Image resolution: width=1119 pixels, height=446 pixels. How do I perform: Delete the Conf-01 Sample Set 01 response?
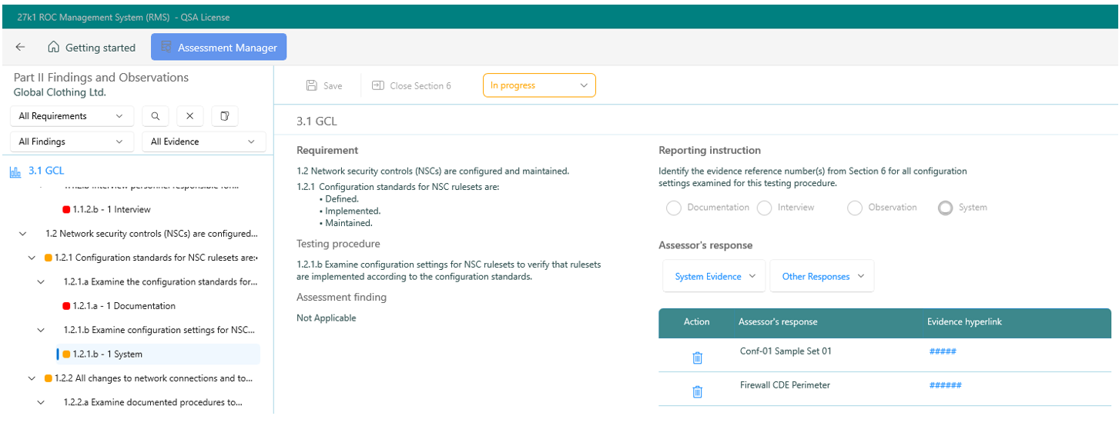pos(697,358)
